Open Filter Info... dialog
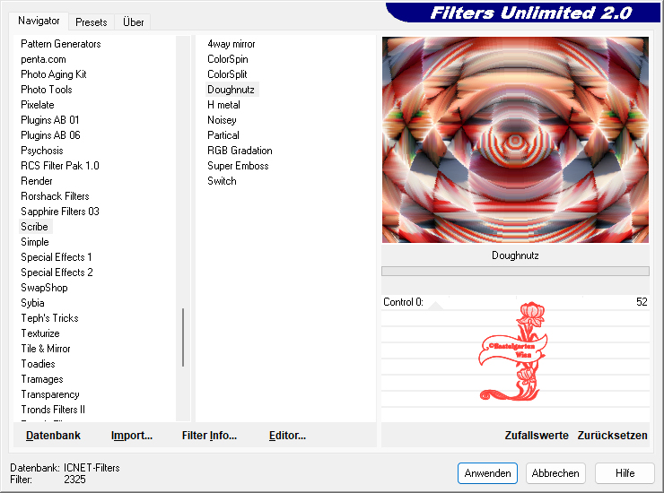Image resolution: width=664 pixels, height=493 pixels. [209, 436]
